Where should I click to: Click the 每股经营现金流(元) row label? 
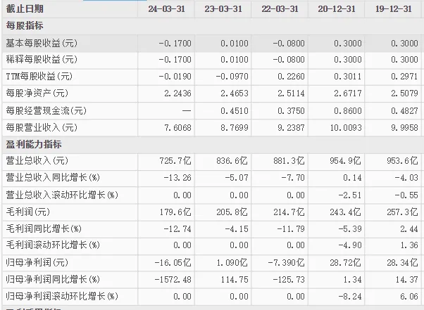point(45,110)
